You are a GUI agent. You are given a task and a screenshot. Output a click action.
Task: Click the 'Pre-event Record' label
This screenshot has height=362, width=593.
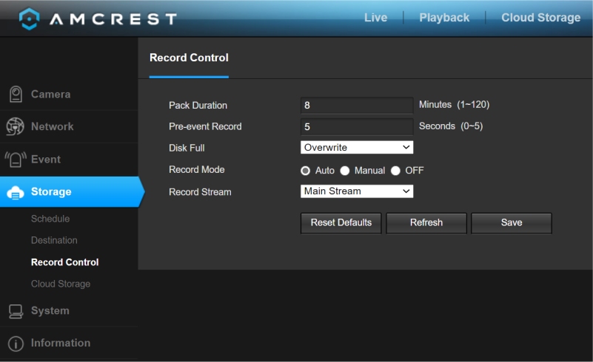coord(205,126)
